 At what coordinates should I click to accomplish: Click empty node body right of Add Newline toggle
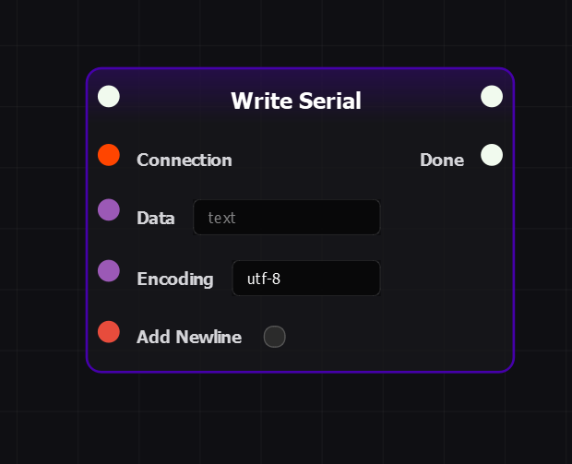pyautogui.click(x=397, y=337)
